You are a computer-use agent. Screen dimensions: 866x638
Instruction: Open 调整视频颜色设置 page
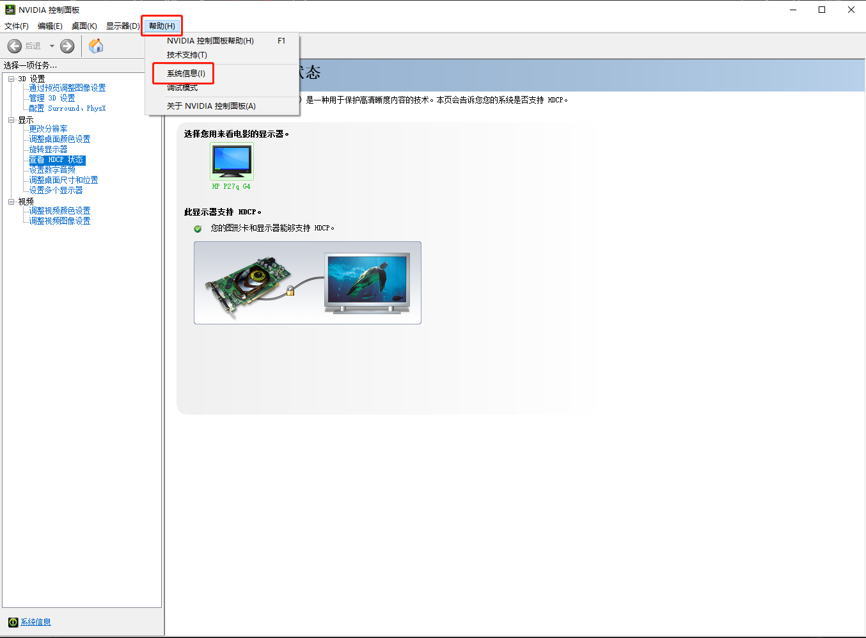click(x=59, y=211)
